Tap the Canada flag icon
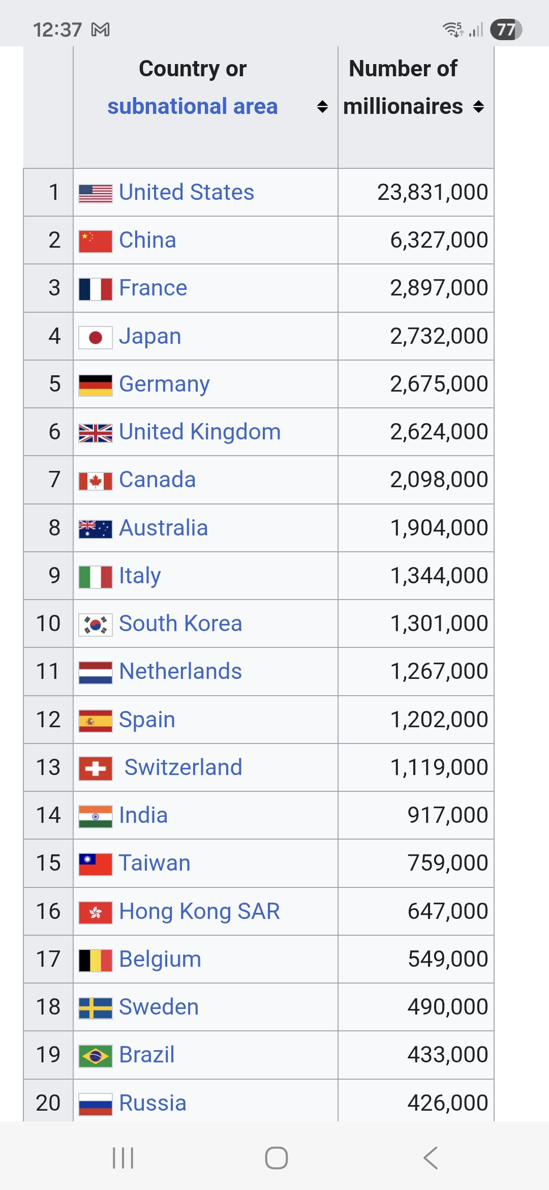Image resolution: width=549 pixels, height=1190 pixels. pos(96,481)
